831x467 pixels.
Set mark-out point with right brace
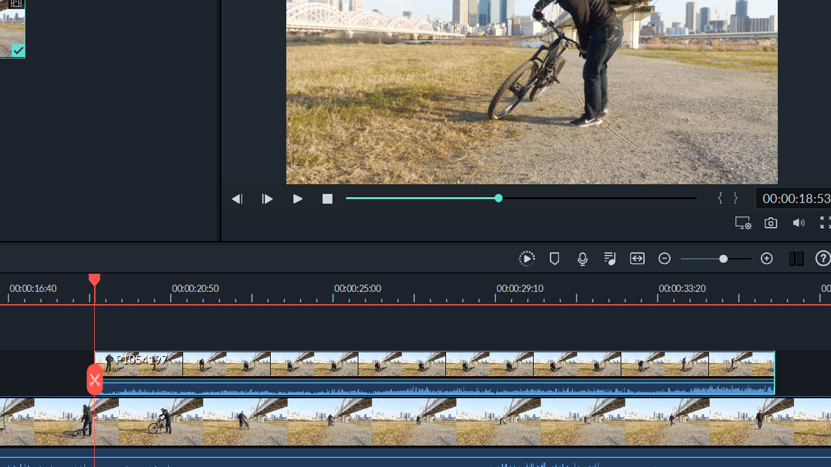[x=736, y=198]
